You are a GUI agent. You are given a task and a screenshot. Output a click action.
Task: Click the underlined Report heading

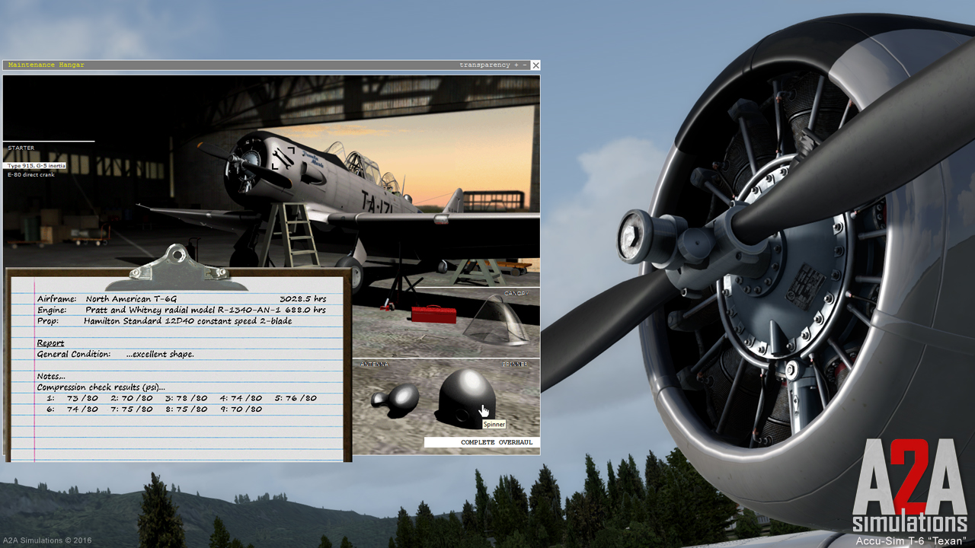[x=50, y=343]
